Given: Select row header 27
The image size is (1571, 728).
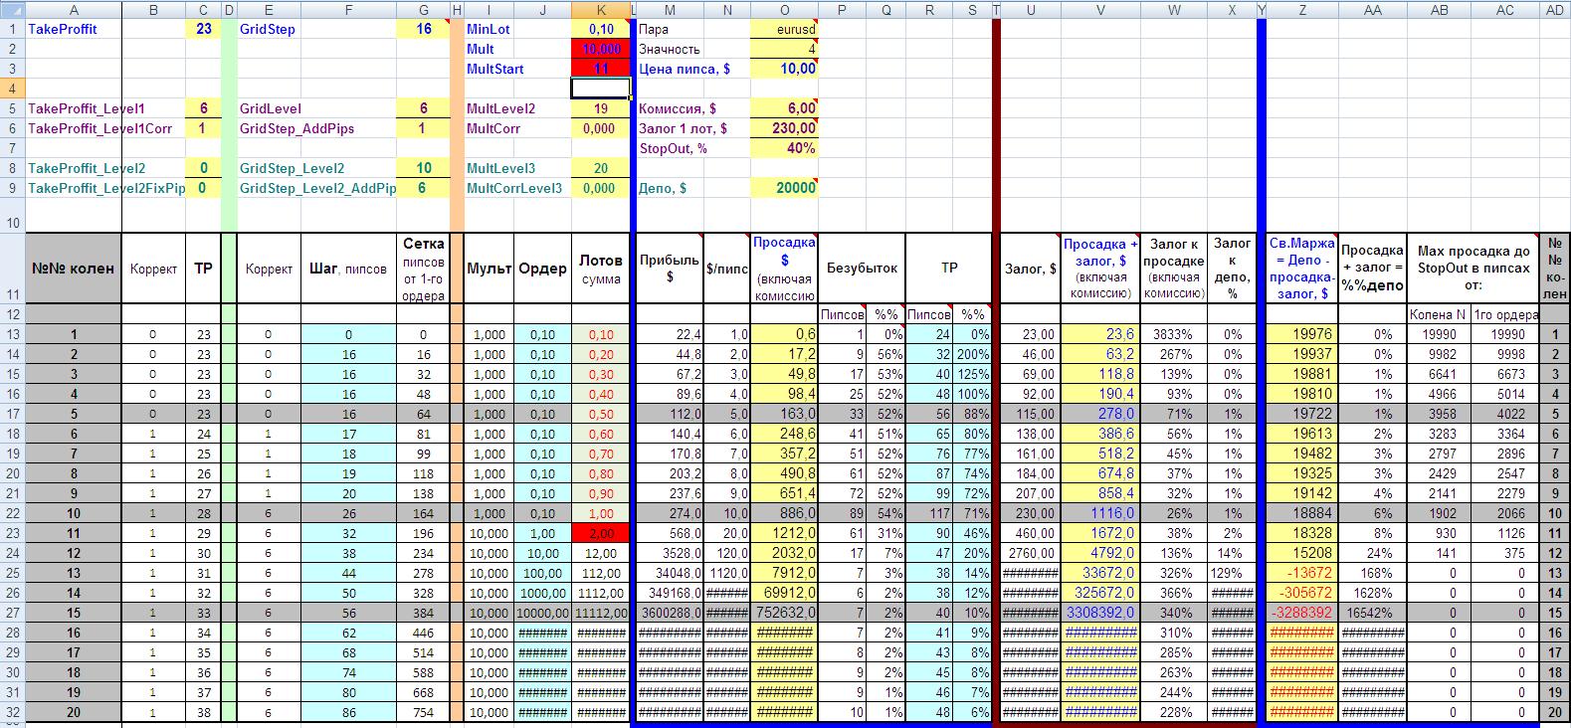Looking at the screenshot, I should pyautogui.click(x=12, y=613).
